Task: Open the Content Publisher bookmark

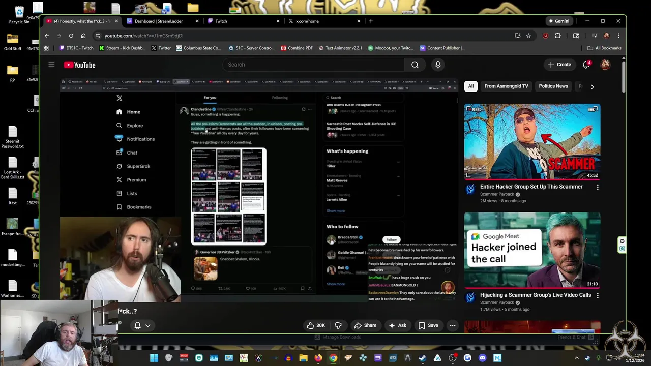Action: [442, 48]
